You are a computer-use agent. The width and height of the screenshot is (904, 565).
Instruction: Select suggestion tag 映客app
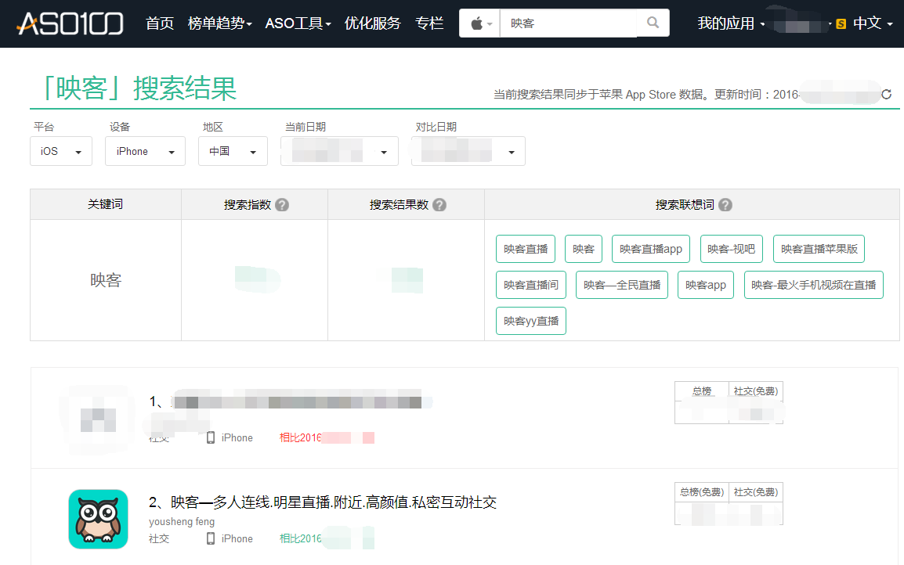pyautogui.click(x=706, y=285)
